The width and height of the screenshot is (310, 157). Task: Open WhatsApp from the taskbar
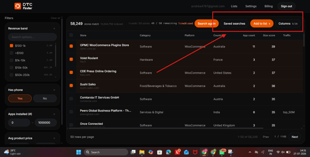[x=222, y=152]
